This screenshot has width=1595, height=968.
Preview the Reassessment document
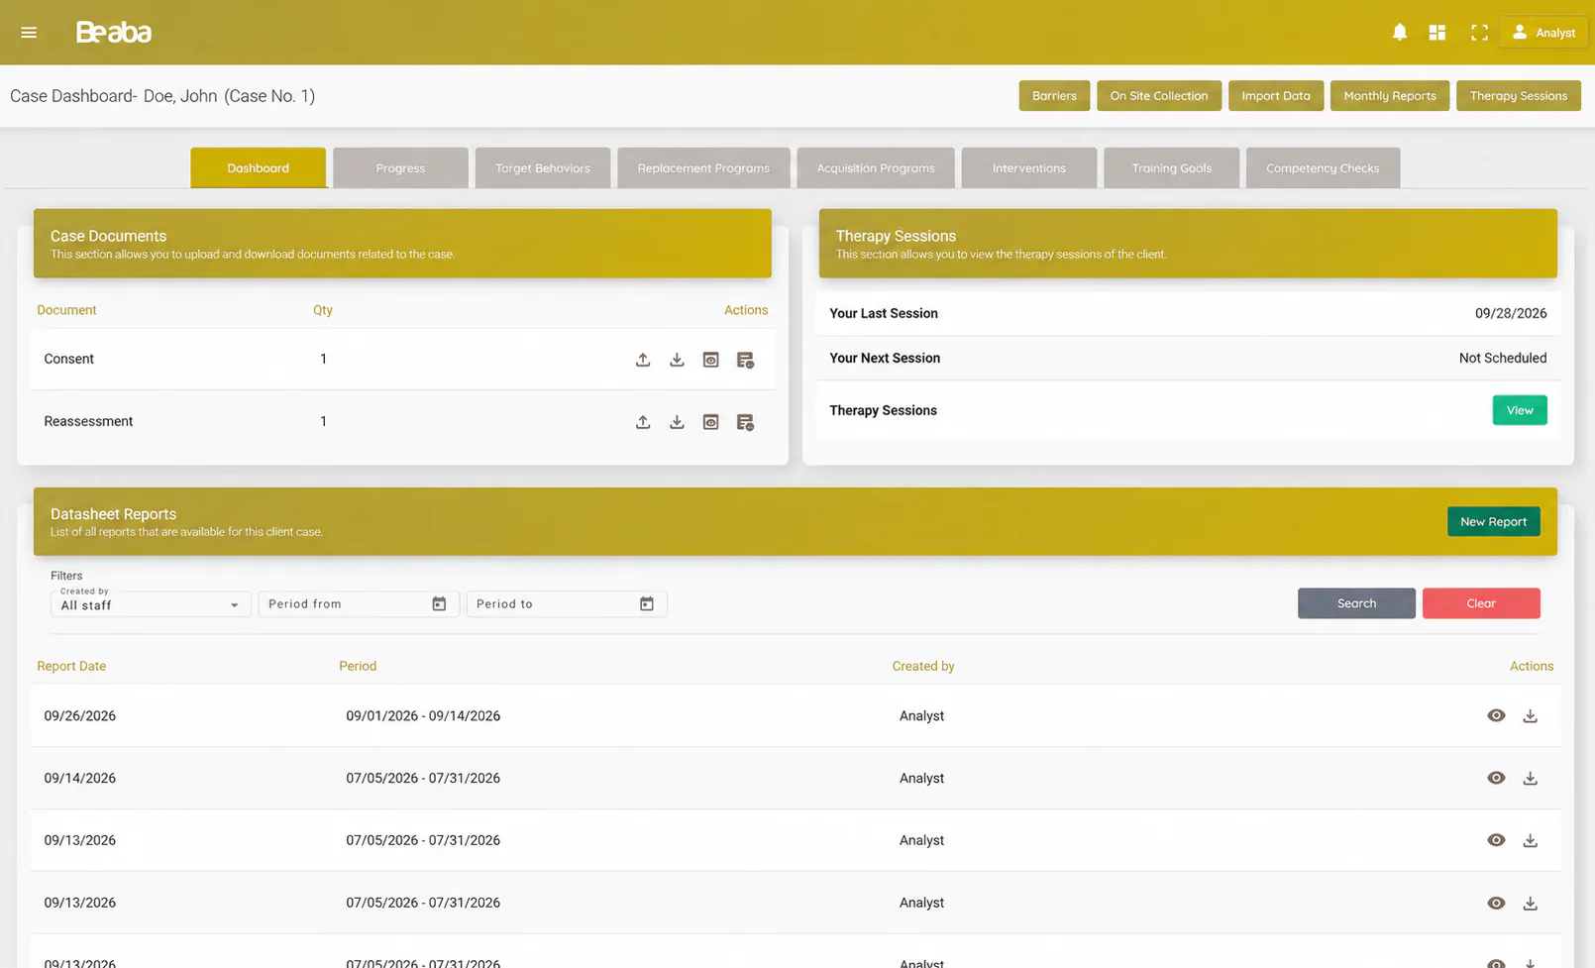pos(710,422)
